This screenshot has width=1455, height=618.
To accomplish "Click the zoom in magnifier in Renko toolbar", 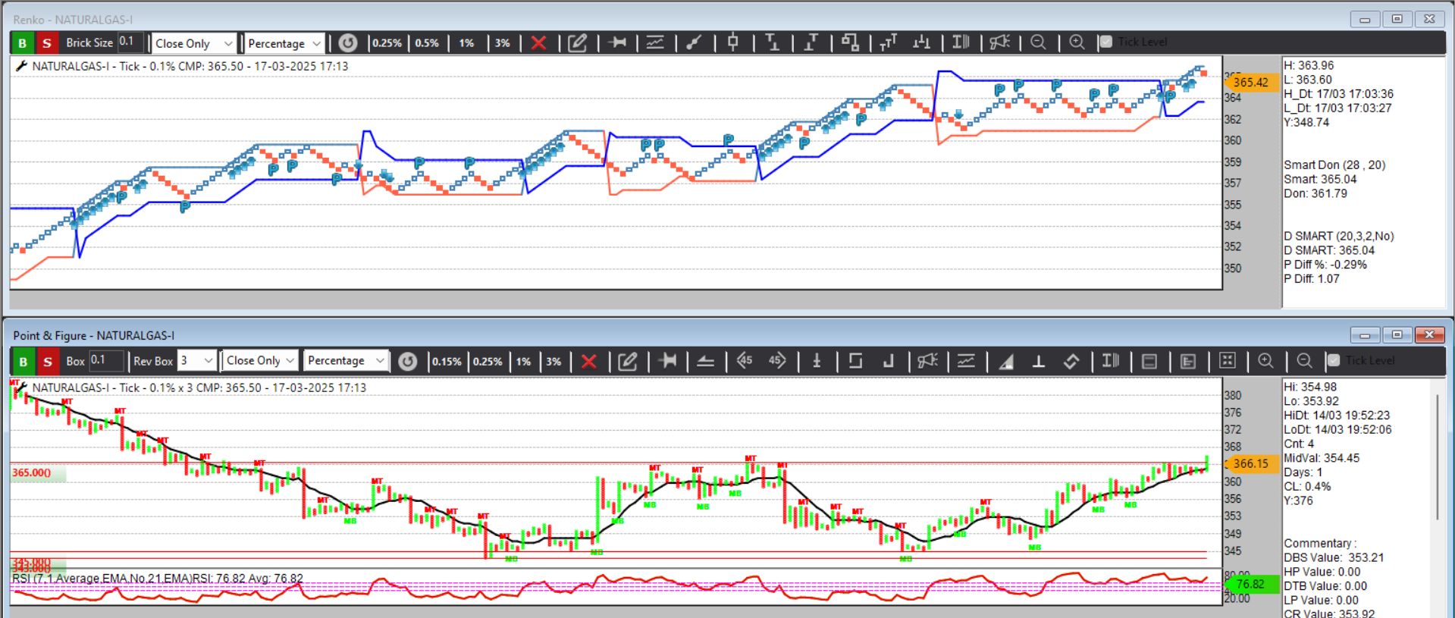I will (1077, 42).
